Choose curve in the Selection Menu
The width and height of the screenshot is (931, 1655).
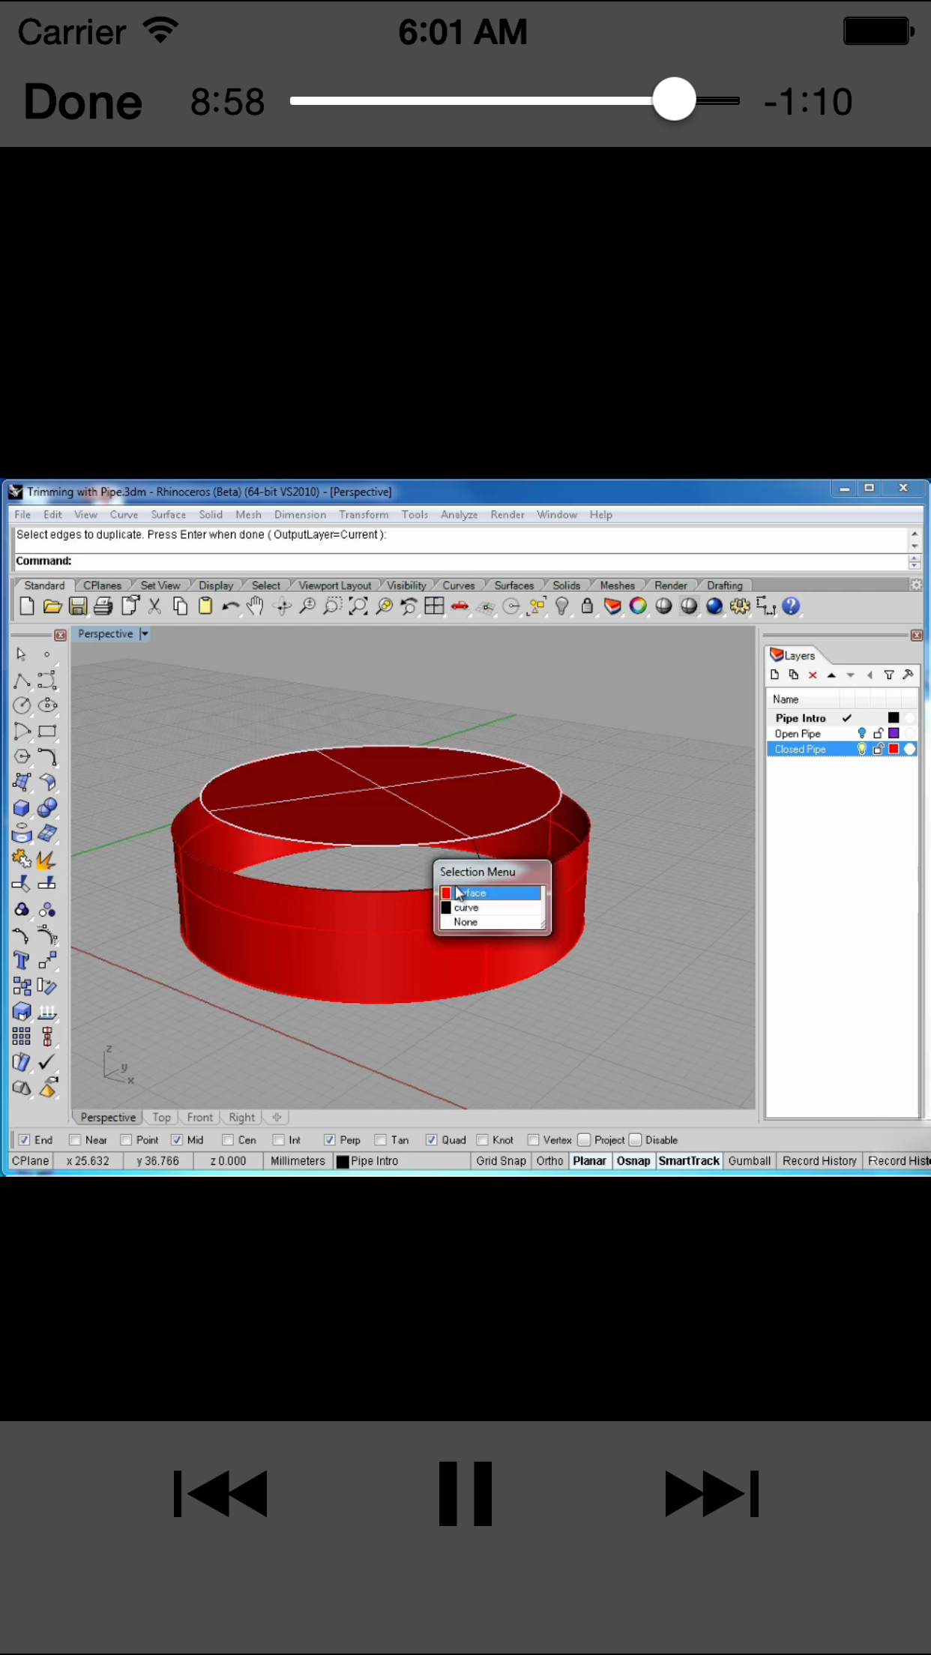click(x=466, y=908)
